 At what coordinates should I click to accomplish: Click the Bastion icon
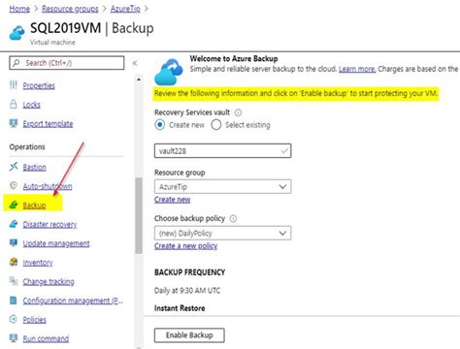14,167
